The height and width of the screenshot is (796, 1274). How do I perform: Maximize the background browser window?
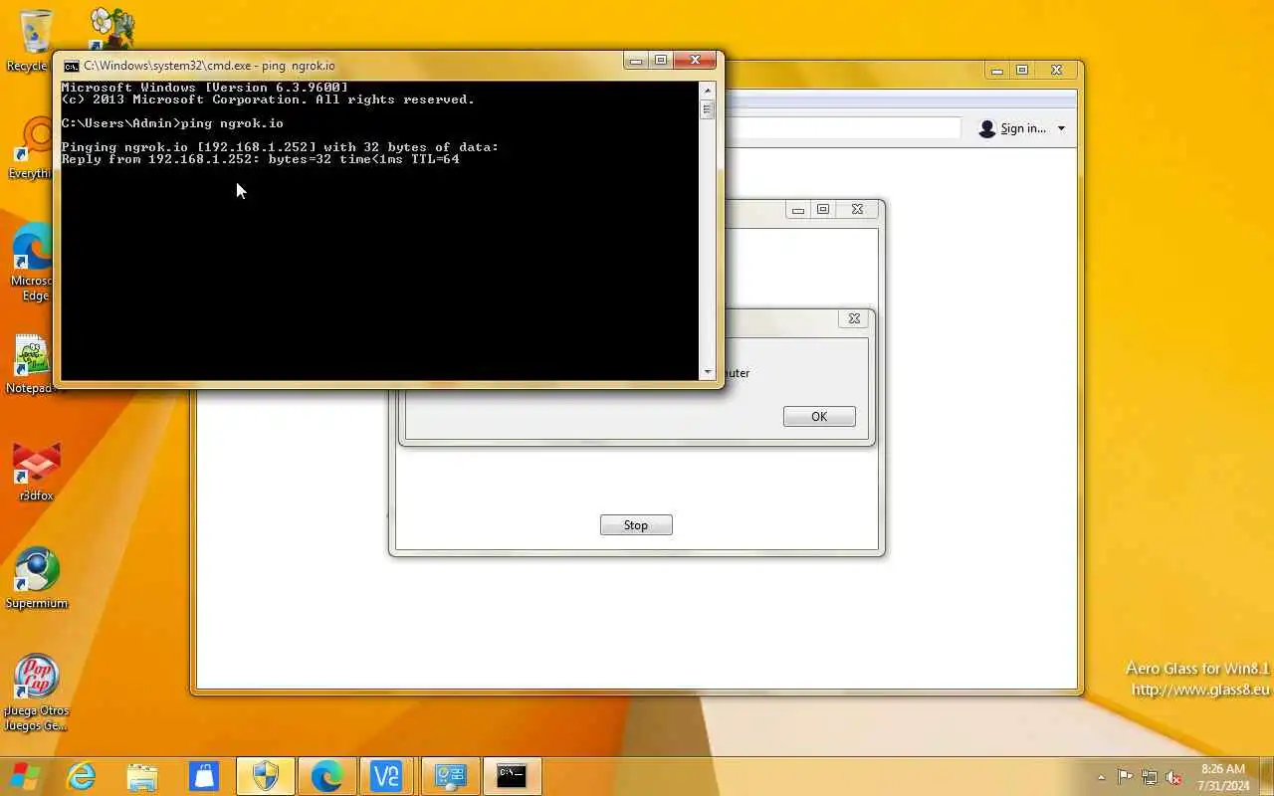point(1022,70)
